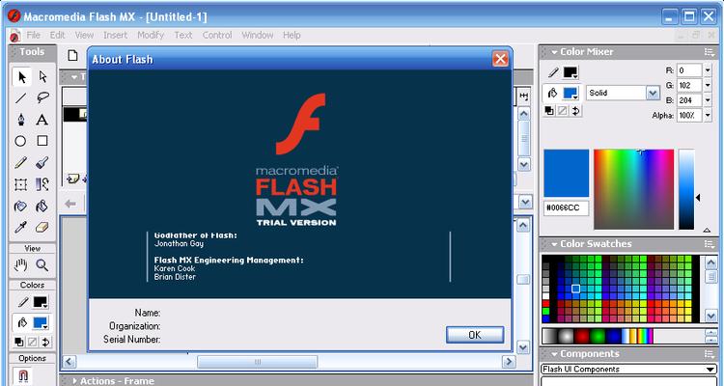Close the About Flash dialog

500,59
